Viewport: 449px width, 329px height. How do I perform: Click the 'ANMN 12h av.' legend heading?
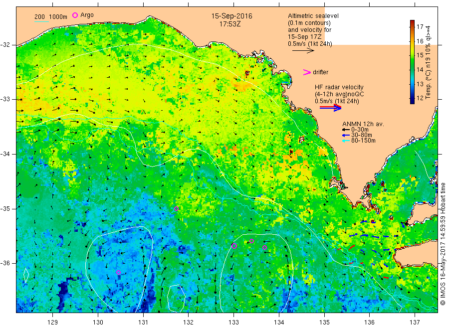pos(363,124)
